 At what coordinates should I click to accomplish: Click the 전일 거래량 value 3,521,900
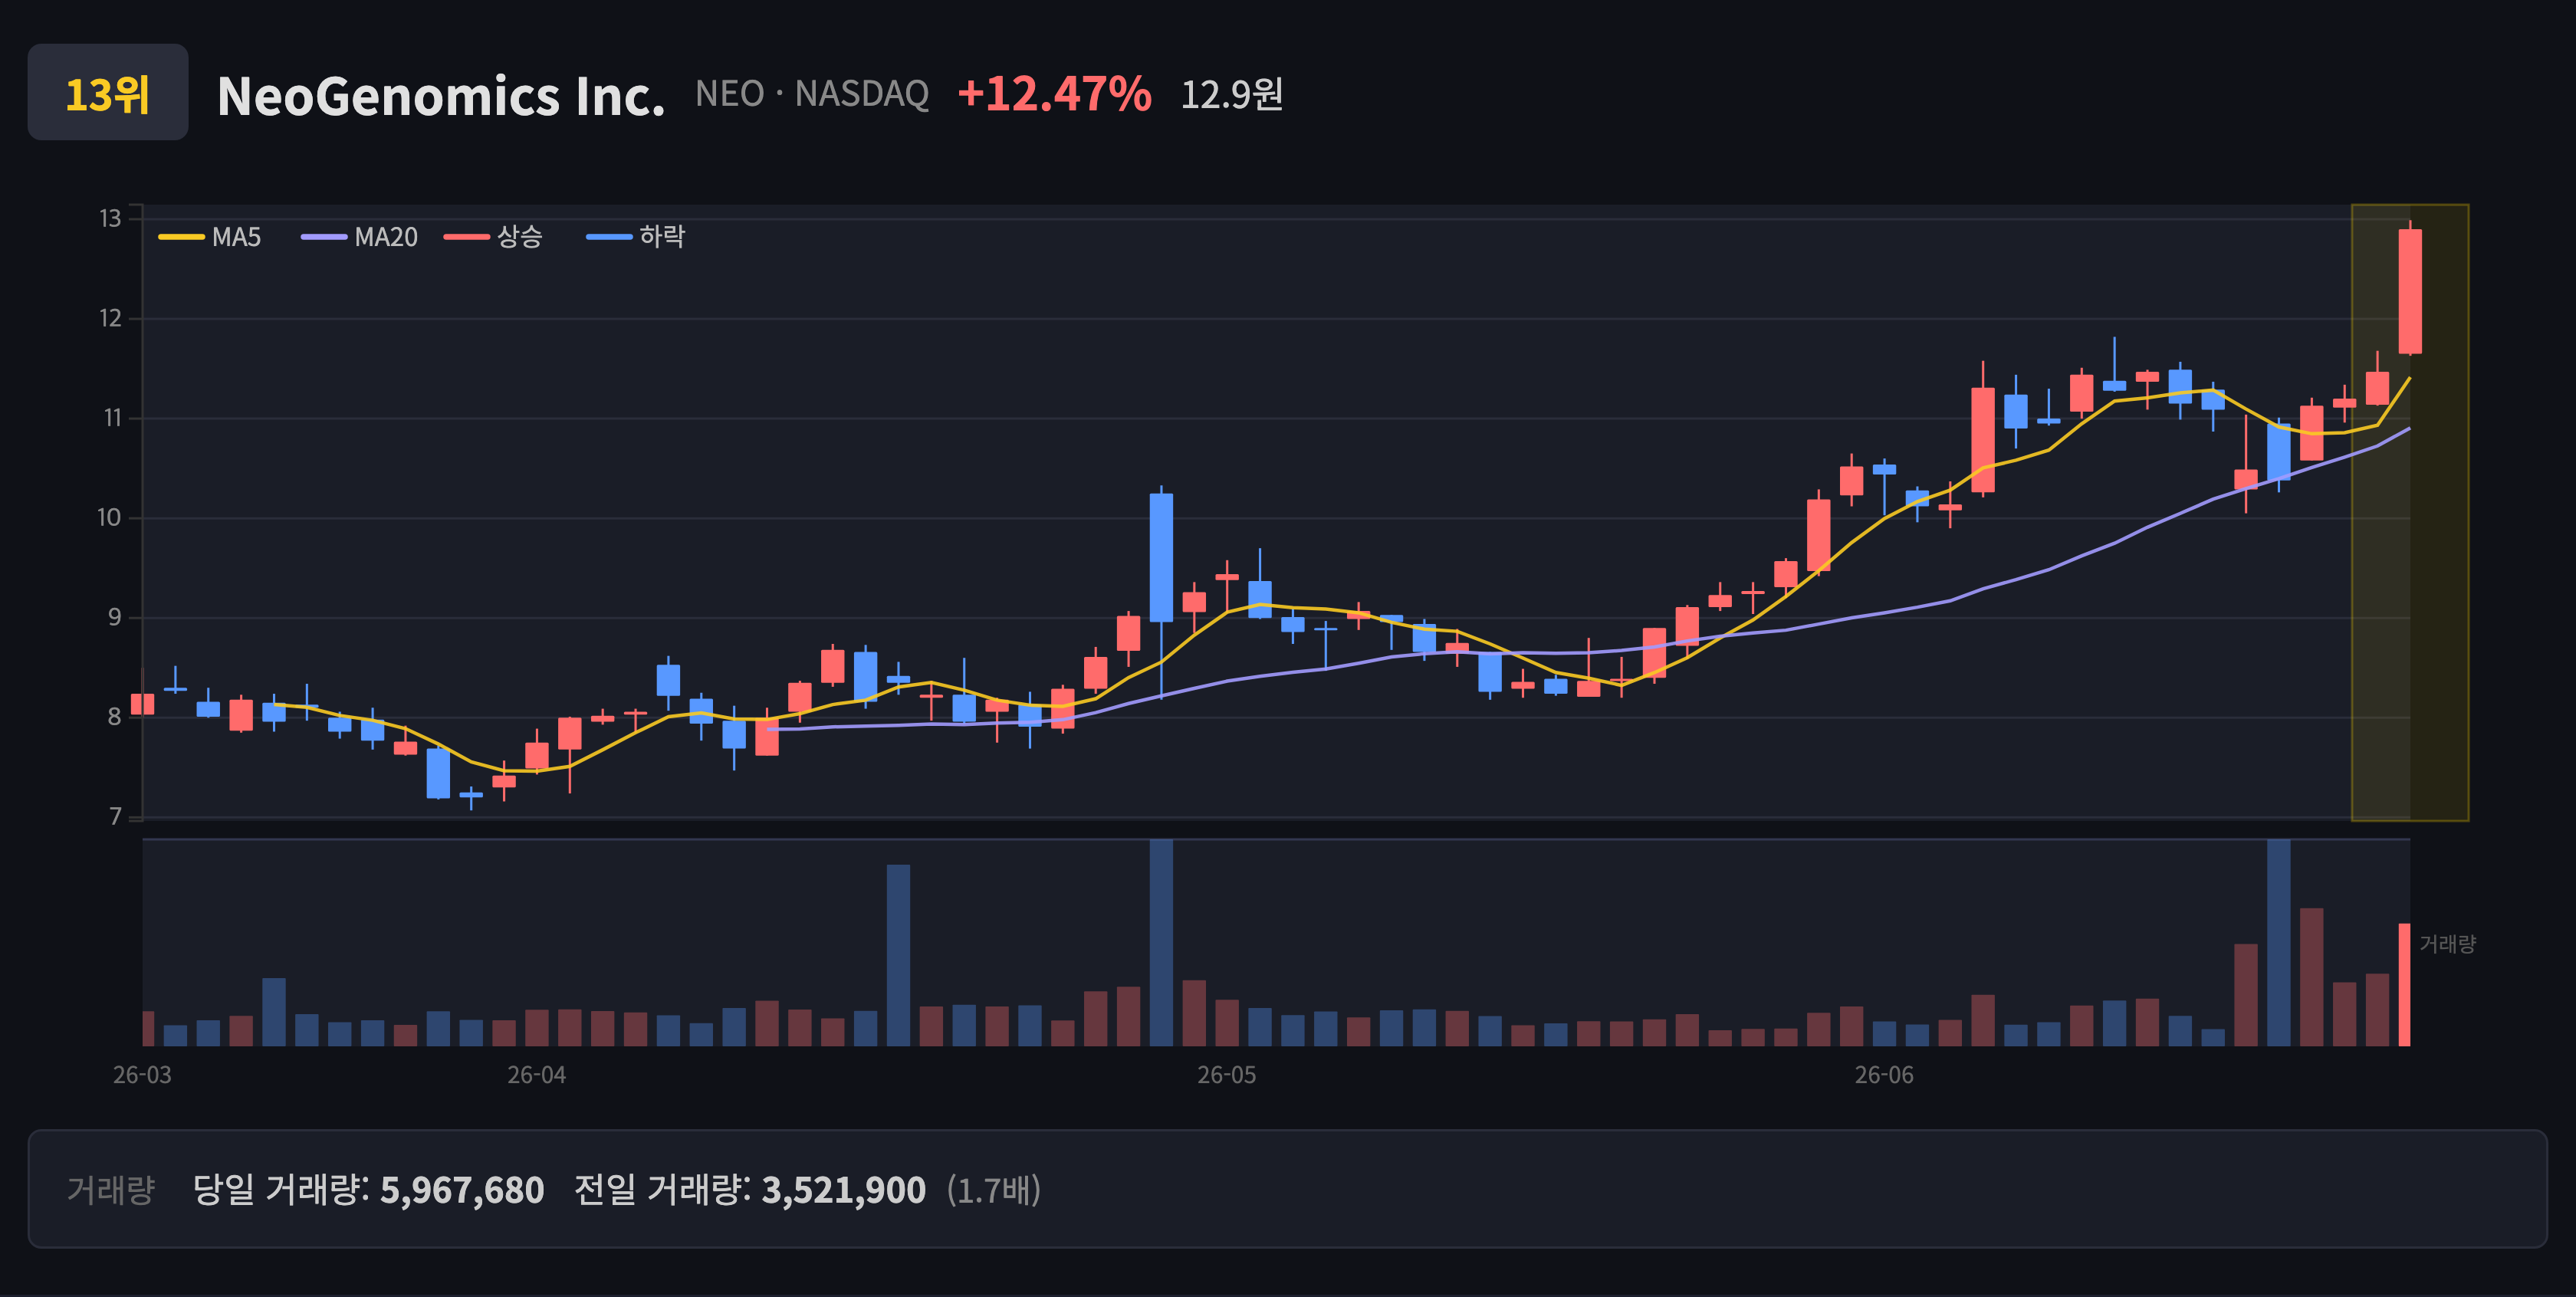(x=844, y=1190)
